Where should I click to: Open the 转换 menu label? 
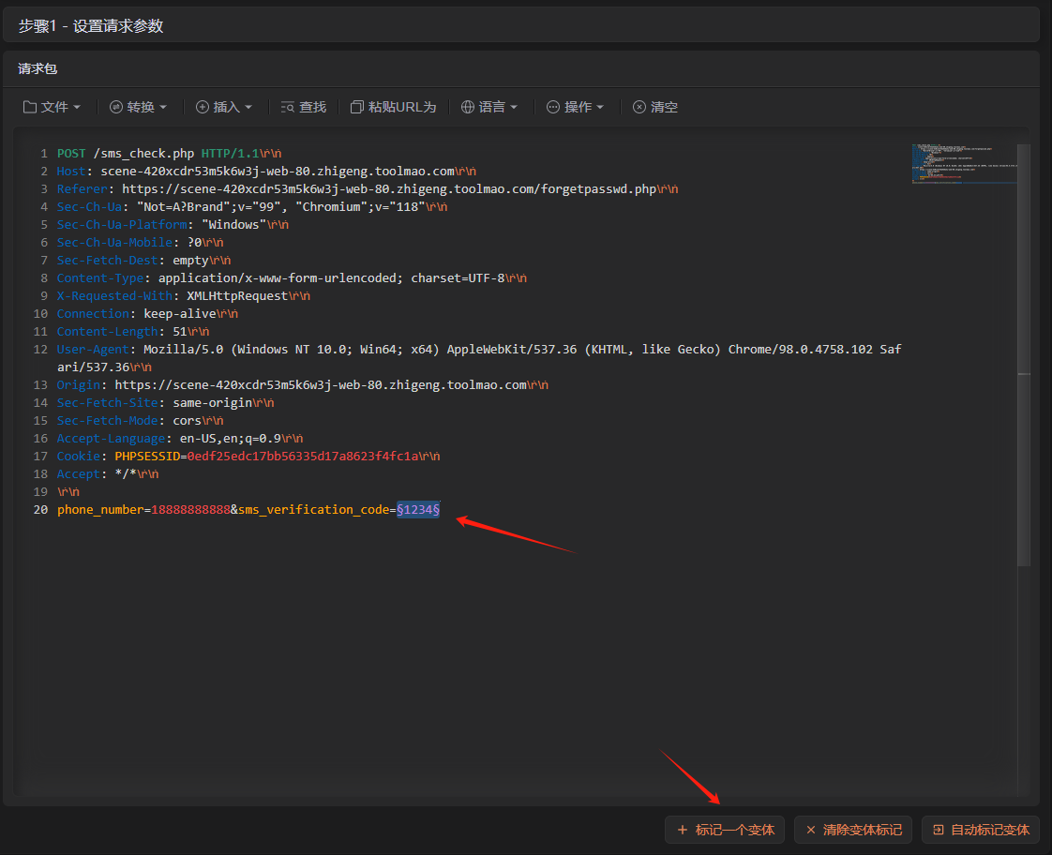(x=141, y=107)
